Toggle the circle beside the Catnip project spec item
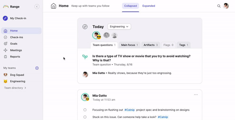 pyautogui.click(x=85, y=110)
